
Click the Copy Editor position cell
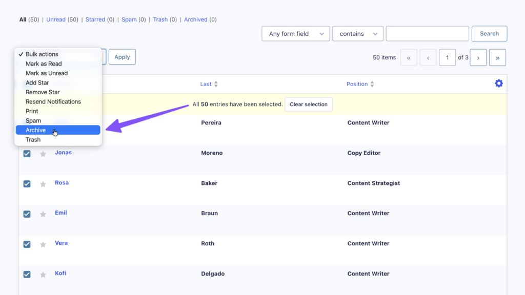(x=364, y=153)
